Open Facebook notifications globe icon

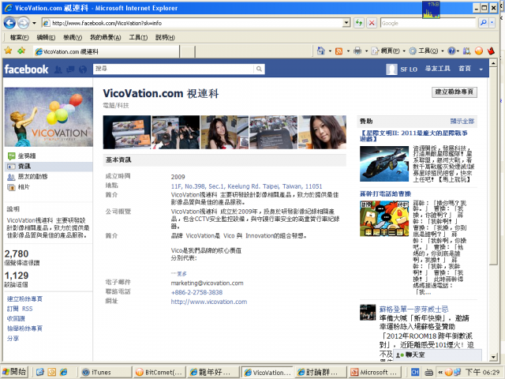(x=83, y=69)
